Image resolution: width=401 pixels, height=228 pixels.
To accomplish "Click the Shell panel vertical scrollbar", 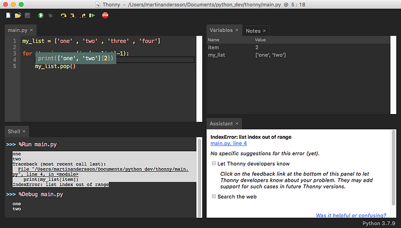I will pyautogui.click(x=199, y=178).
